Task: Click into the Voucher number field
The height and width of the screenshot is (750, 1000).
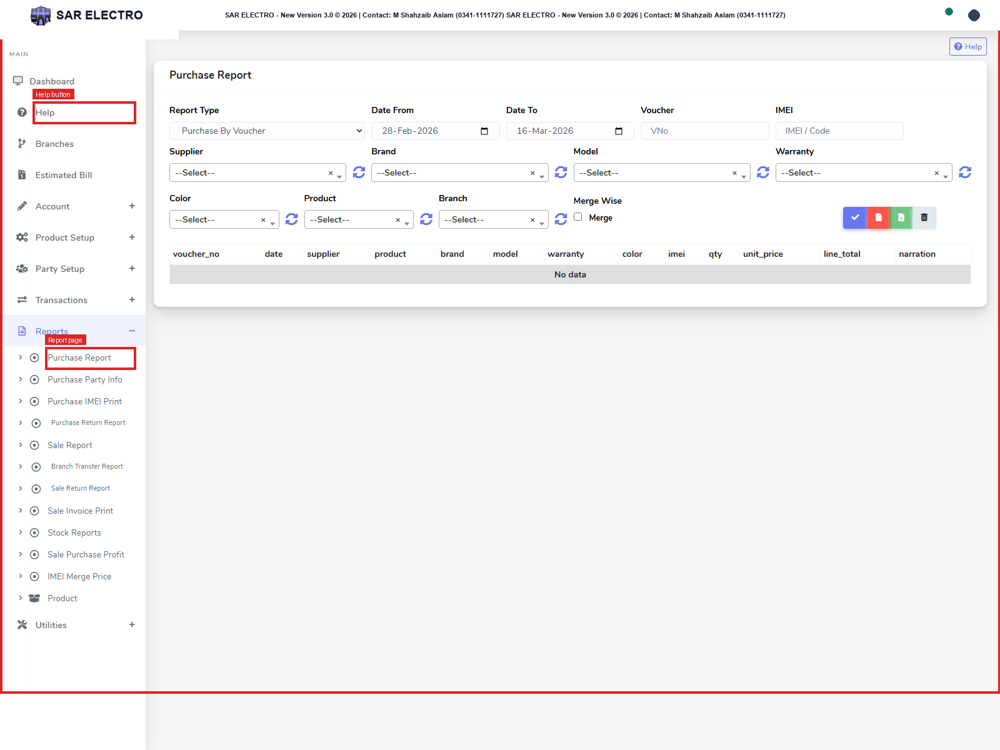Action: coord(705,131)
